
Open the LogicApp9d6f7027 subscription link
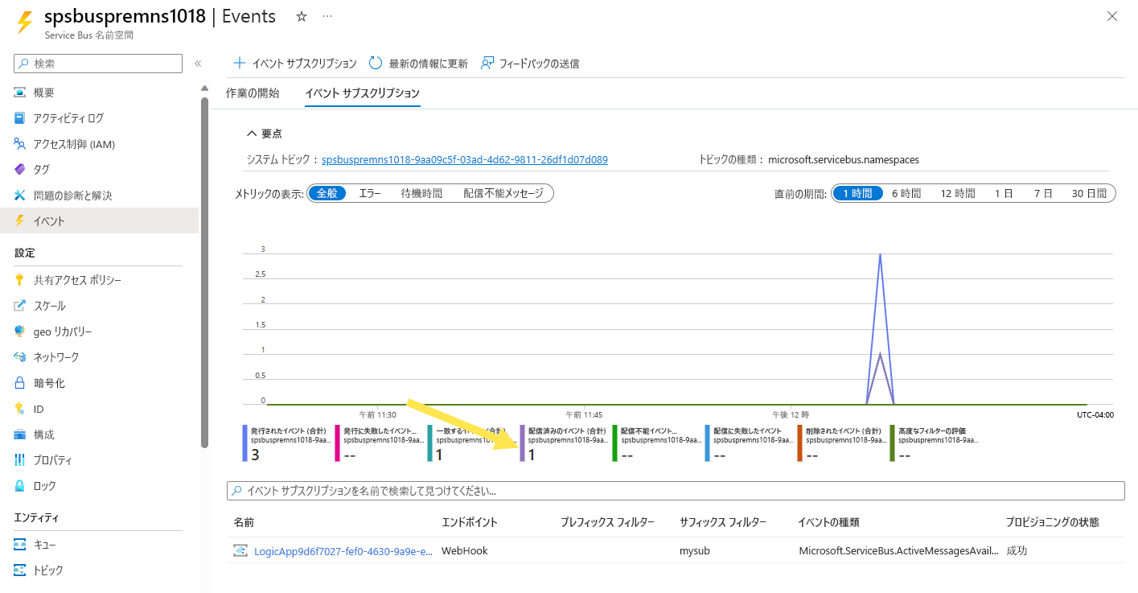click(x=344, y=551)
